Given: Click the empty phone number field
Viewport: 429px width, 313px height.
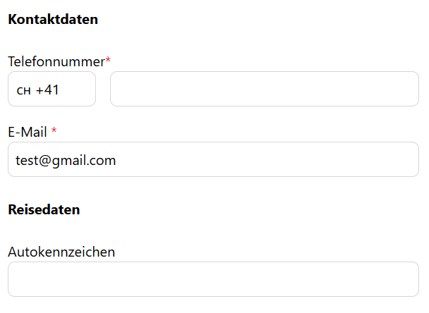Looking at the screenshot, I should point(265,89).
